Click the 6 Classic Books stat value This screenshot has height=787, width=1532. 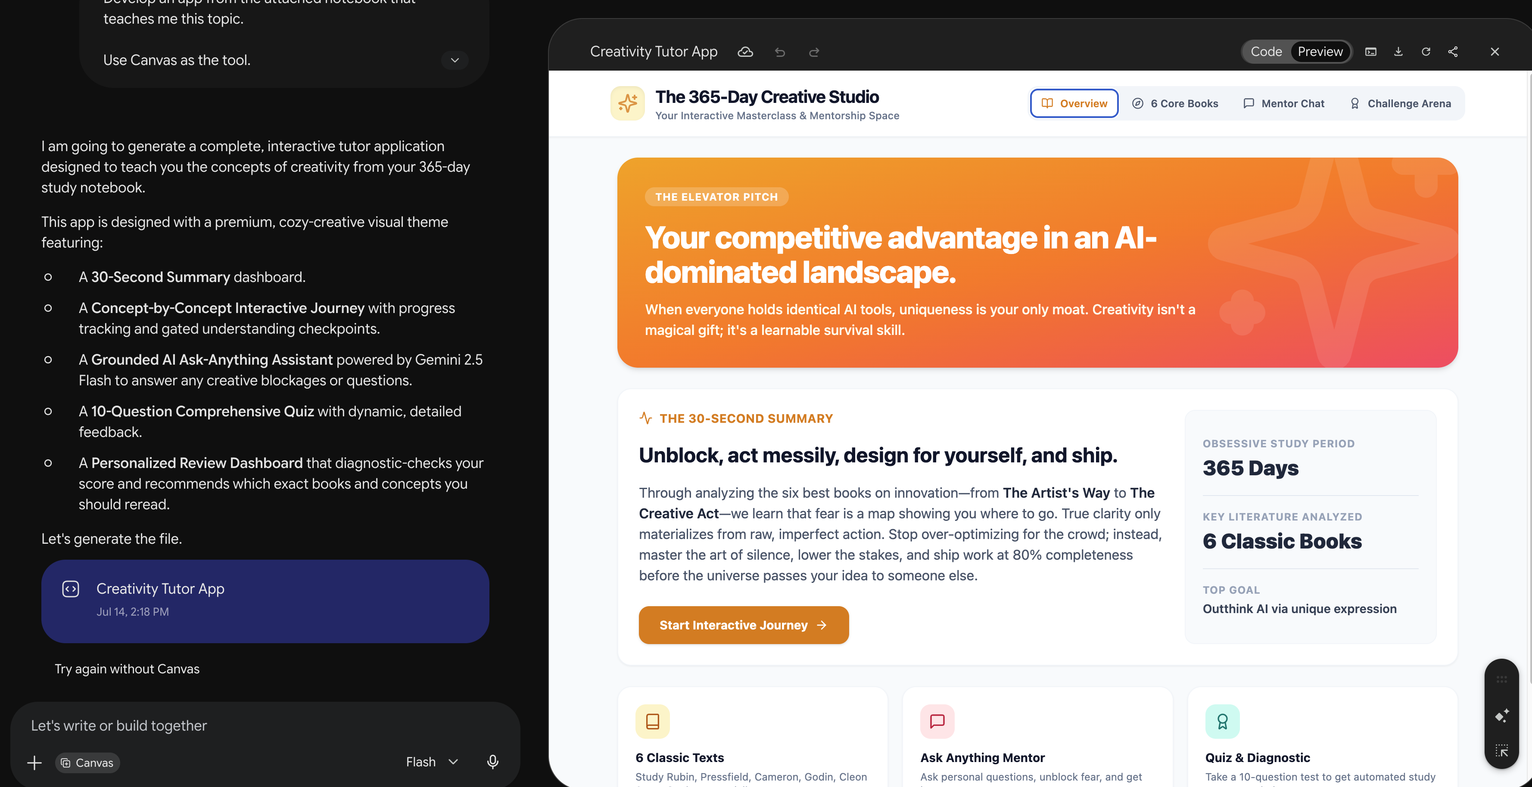(x=1282, y=541)
